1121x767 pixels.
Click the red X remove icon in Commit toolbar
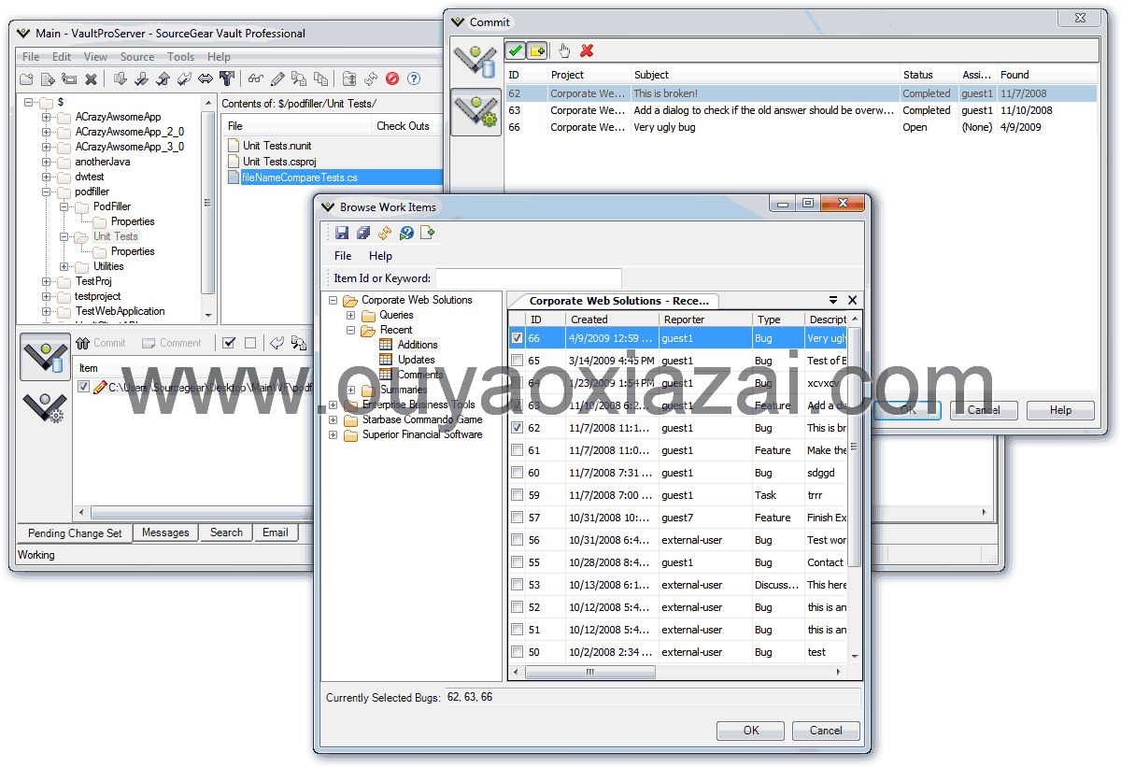click(587, 50)
